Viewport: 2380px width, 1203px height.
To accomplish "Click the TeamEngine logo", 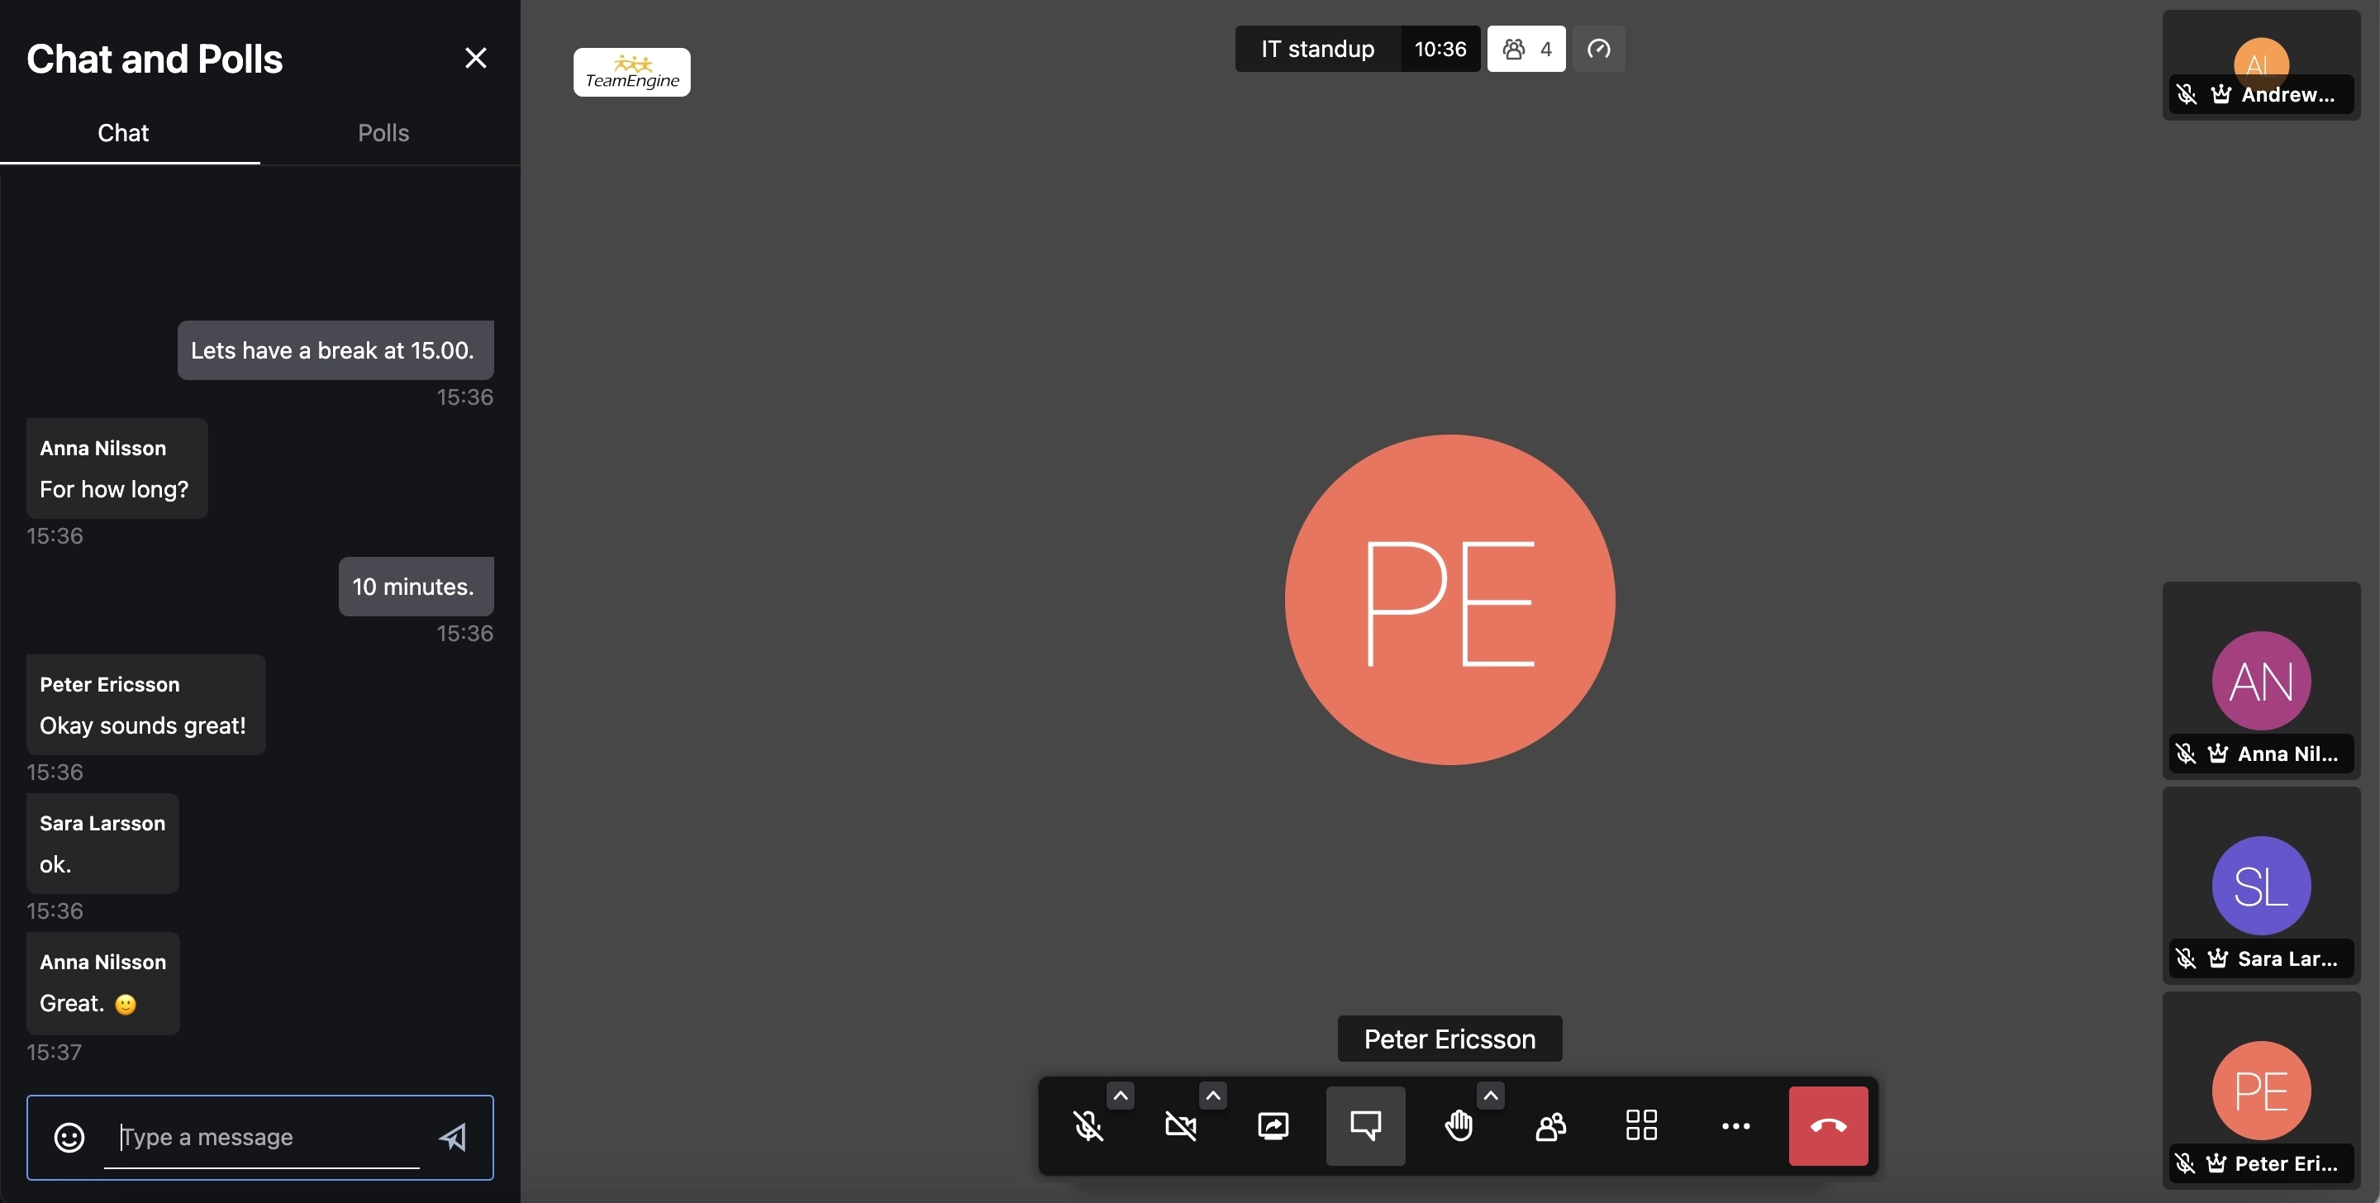I will point(632,72).
